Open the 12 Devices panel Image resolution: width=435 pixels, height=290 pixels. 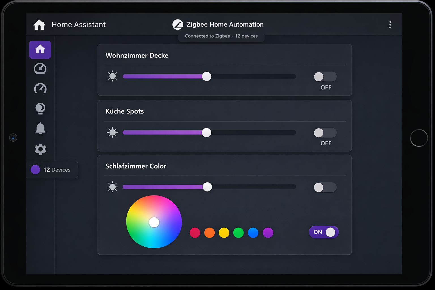(x=52, y=170)
